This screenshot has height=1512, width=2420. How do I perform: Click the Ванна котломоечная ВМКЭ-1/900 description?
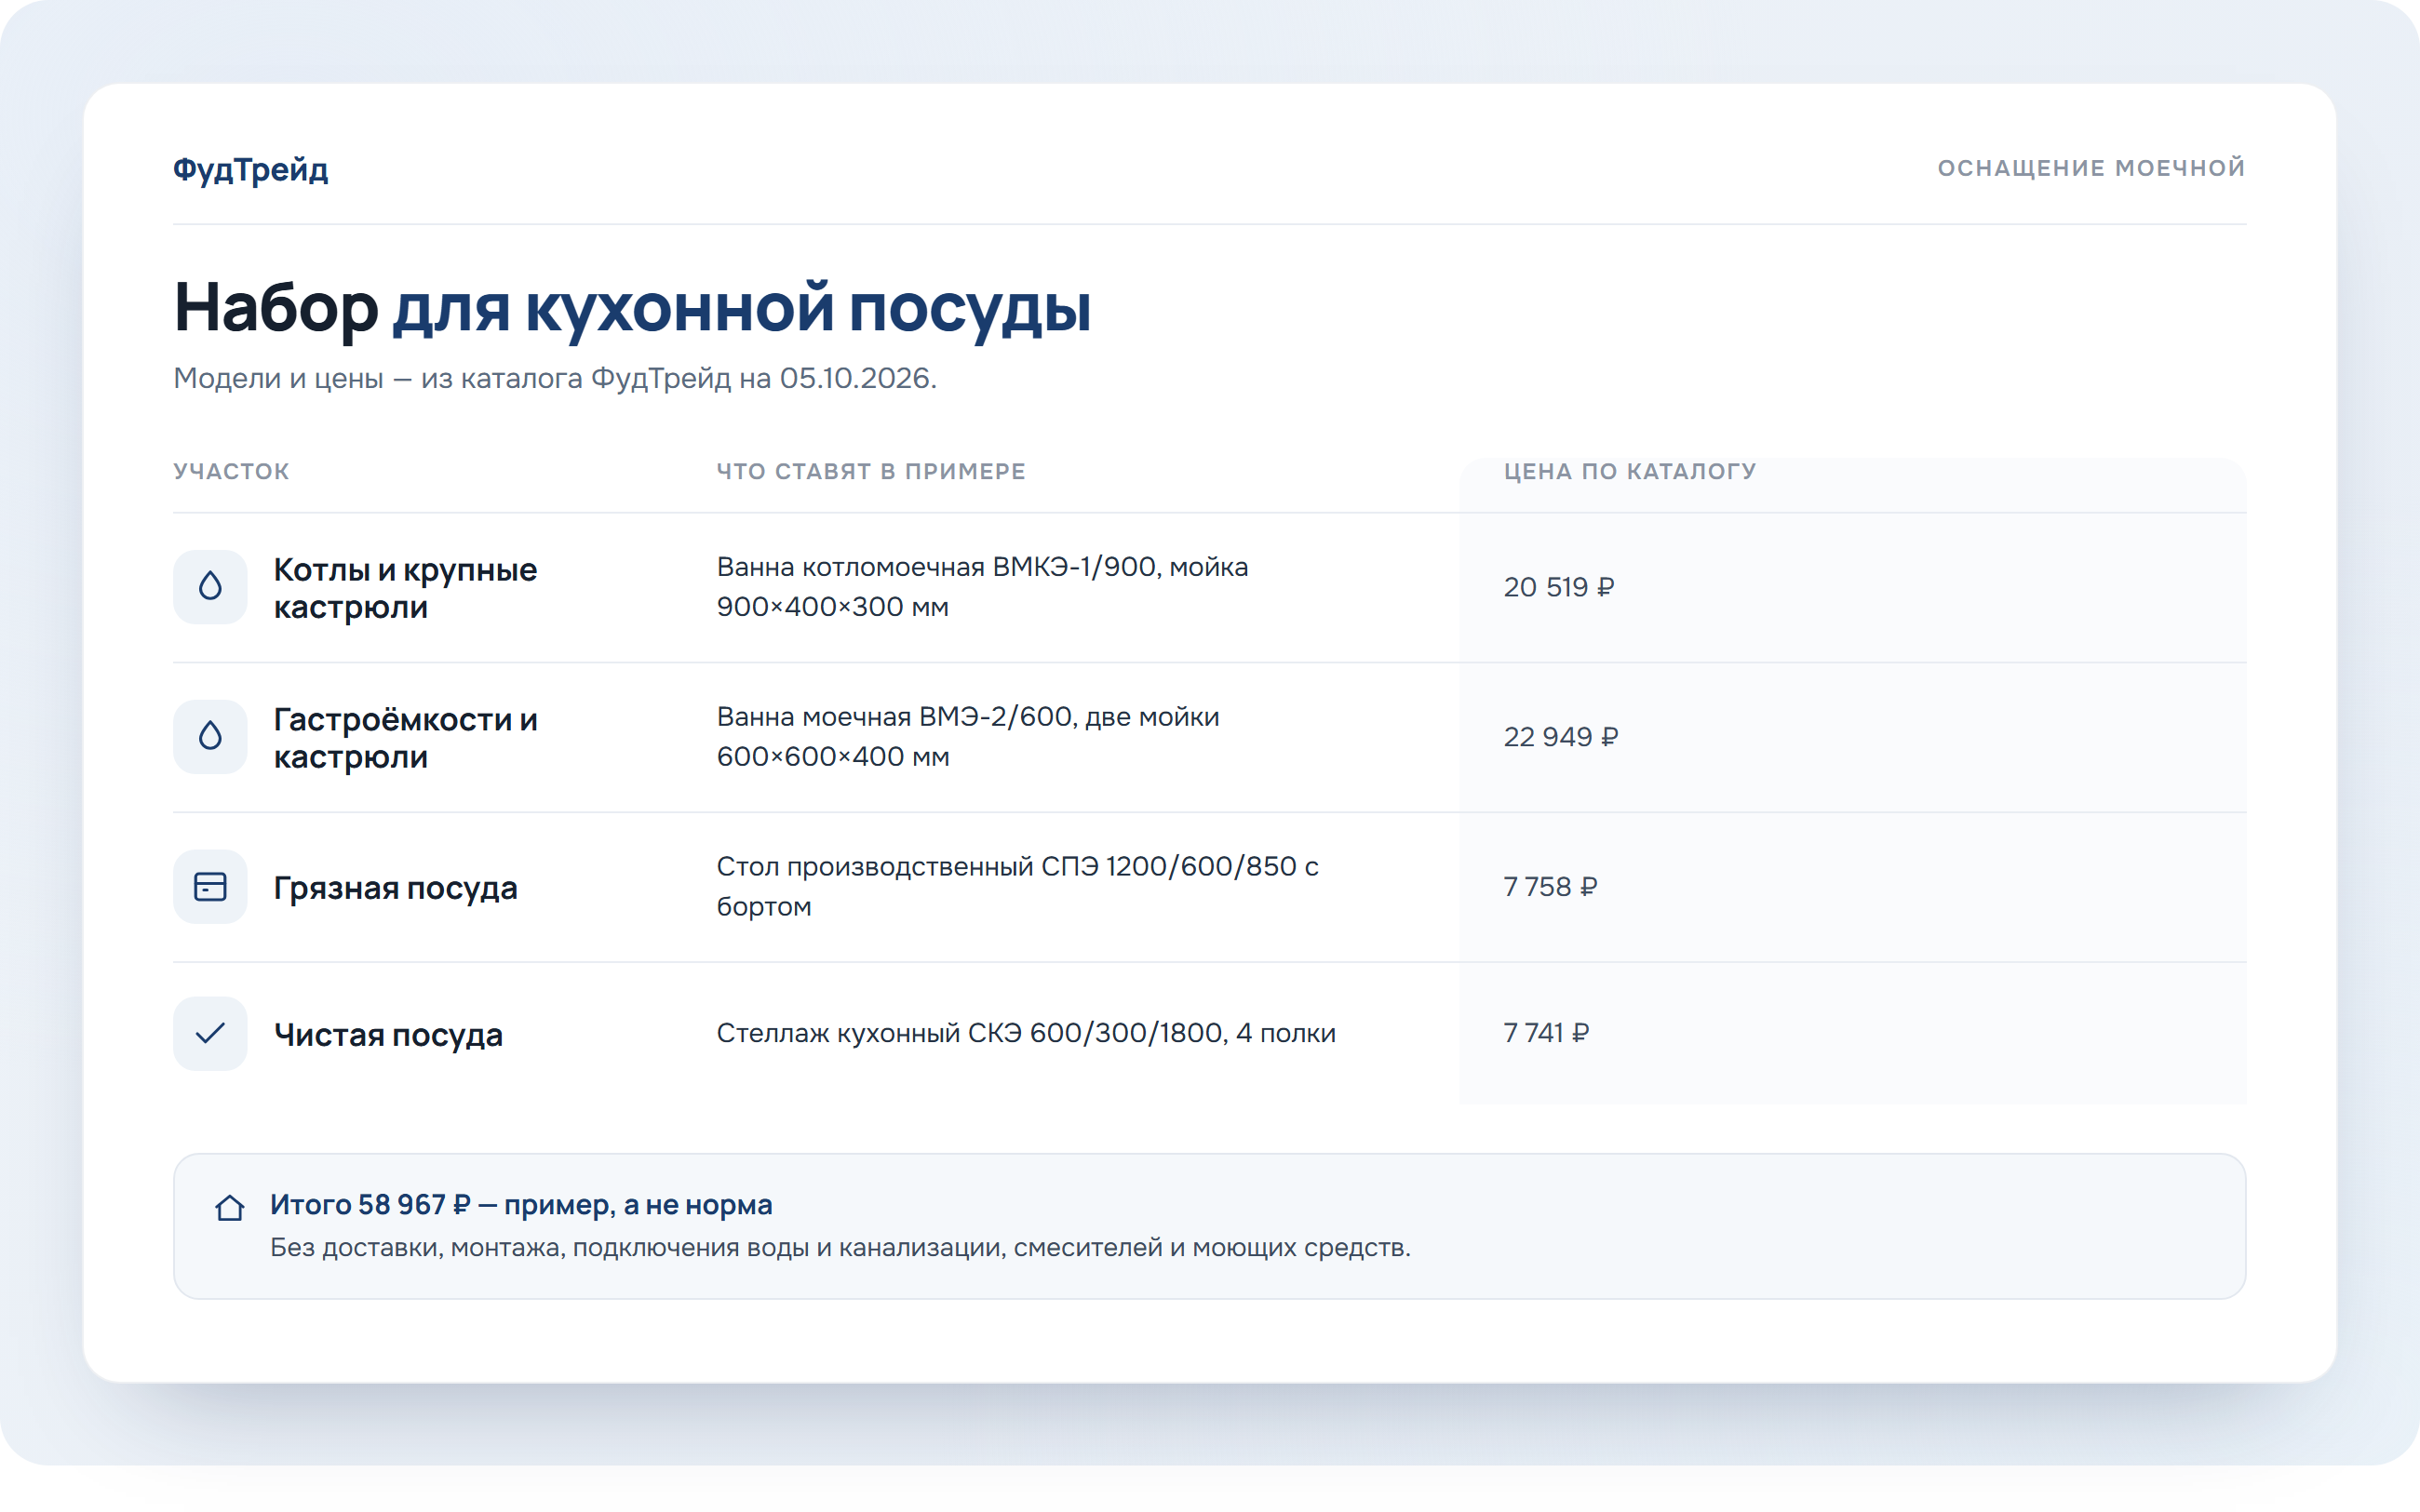(x=982, y=587)
